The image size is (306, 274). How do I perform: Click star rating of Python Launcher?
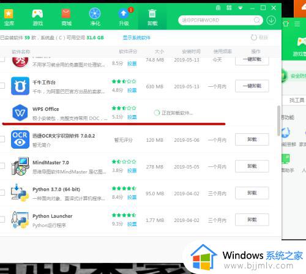pyautogui.click(x=124, y=215)
